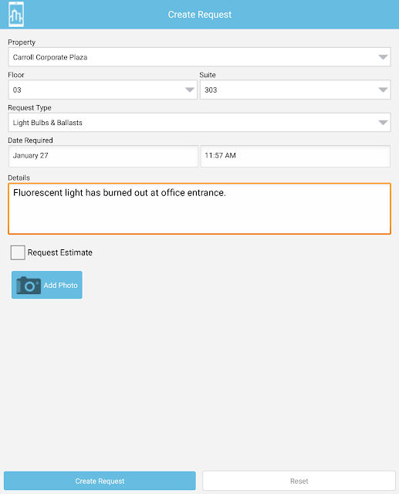
Task: Check the Request Estimate checkbox
Action: point(18,252)
